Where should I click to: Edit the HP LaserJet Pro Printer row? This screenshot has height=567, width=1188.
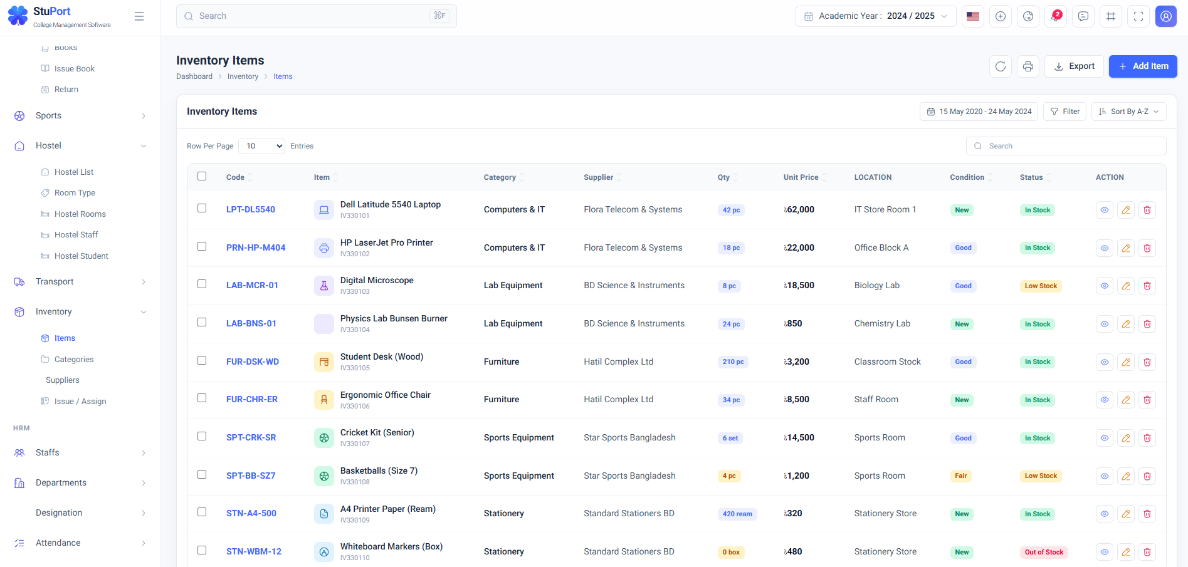pos(1126,248)
